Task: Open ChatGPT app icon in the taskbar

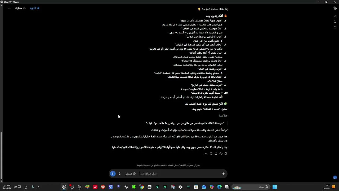Action: [x=64, y=187]
